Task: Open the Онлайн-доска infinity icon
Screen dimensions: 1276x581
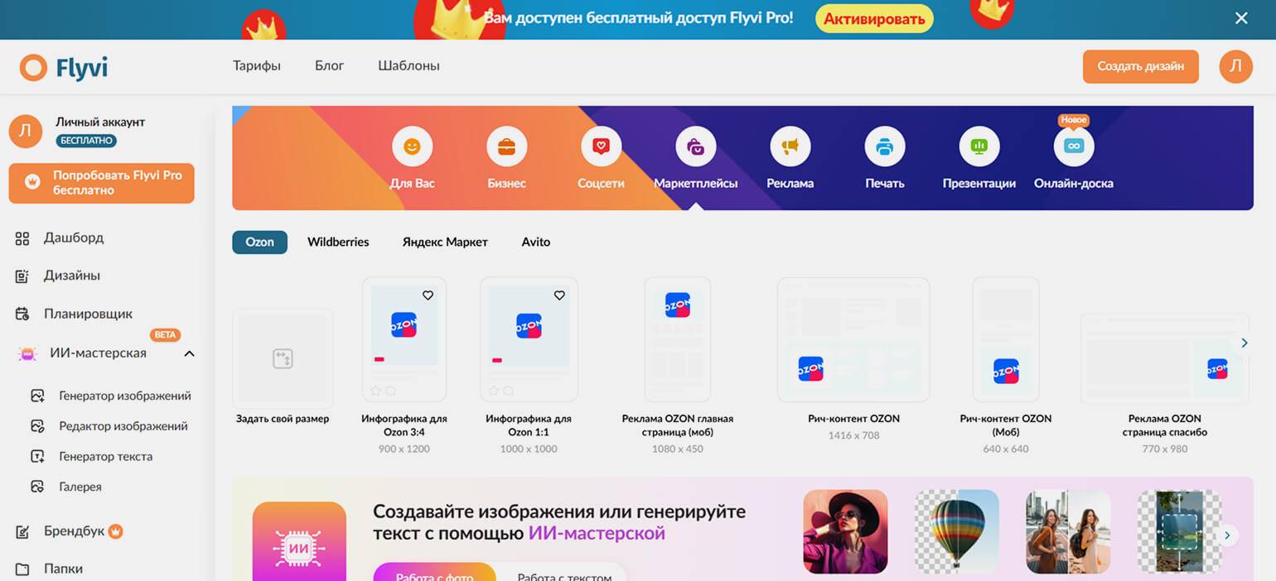Action: [1073, 147]
